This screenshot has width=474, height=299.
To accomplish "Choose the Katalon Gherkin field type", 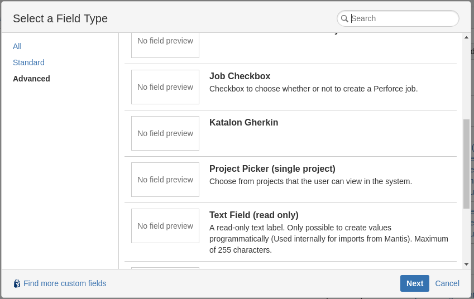I will [x=243, y=123].
